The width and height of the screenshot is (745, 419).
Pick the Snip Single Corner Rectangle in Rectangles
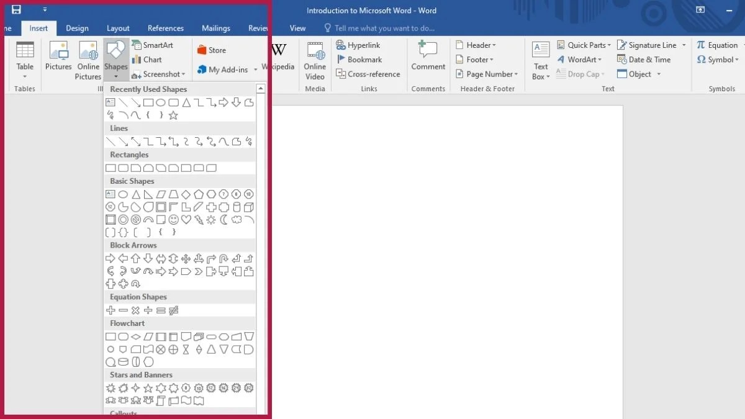pyautogui.click(x=135, y=168)
